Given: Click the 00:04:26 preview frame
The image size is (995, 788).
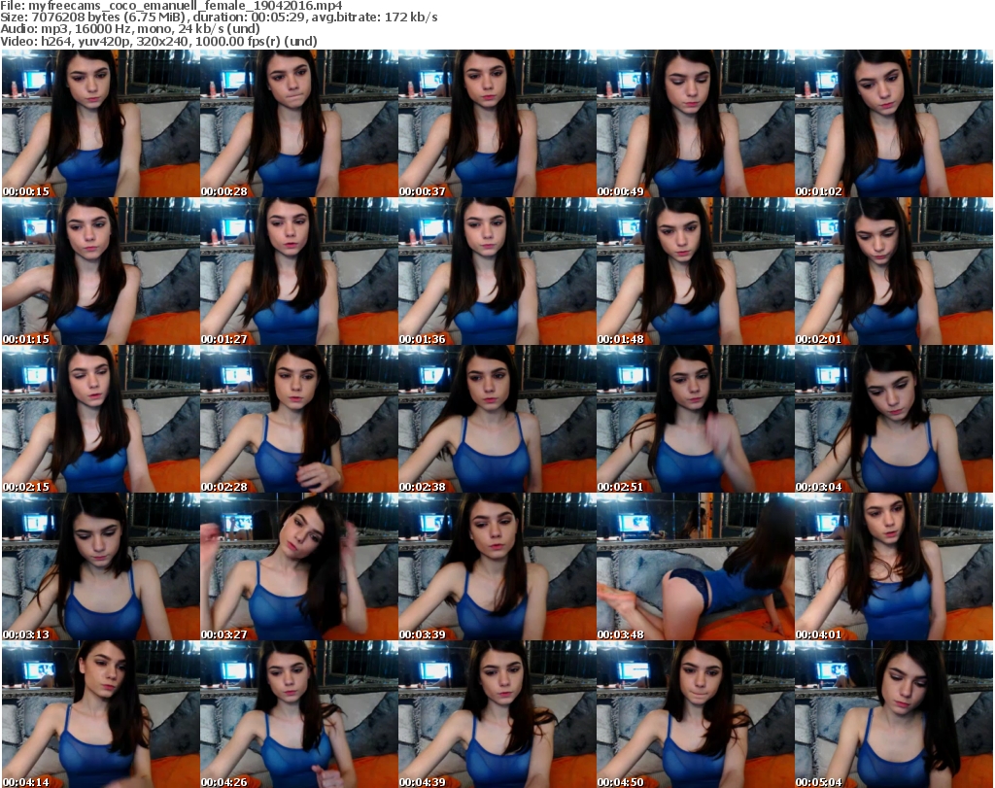Looking at the screenshot, I should click(299, 714).
